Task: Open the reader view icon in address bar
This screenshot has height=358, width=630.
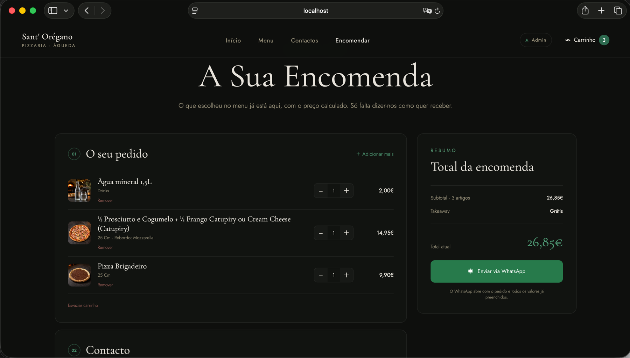Action: click(x=195, y=11)
